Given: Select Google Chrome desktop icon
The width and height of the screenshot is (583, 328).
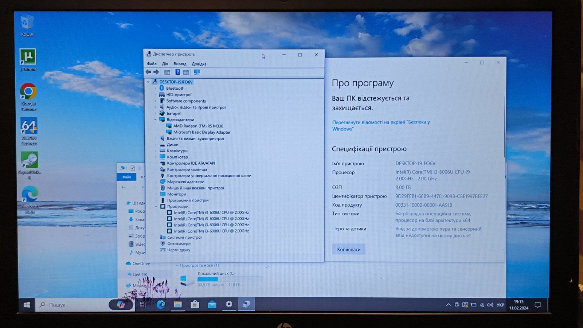Looking at the screenshot, I should tap(28, 97).
